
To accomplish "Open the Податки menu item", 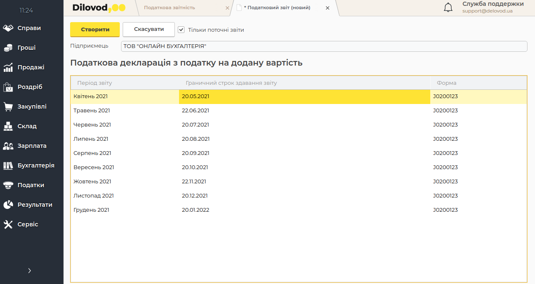I will 30,185.
